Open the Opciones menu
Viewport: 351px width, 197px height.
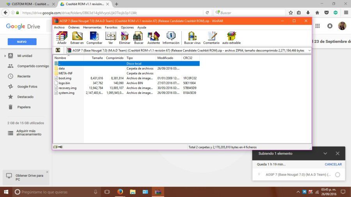coord(127,27)
